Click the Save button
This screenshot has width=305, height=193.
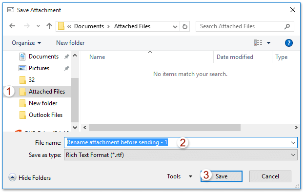coord(222,176)
